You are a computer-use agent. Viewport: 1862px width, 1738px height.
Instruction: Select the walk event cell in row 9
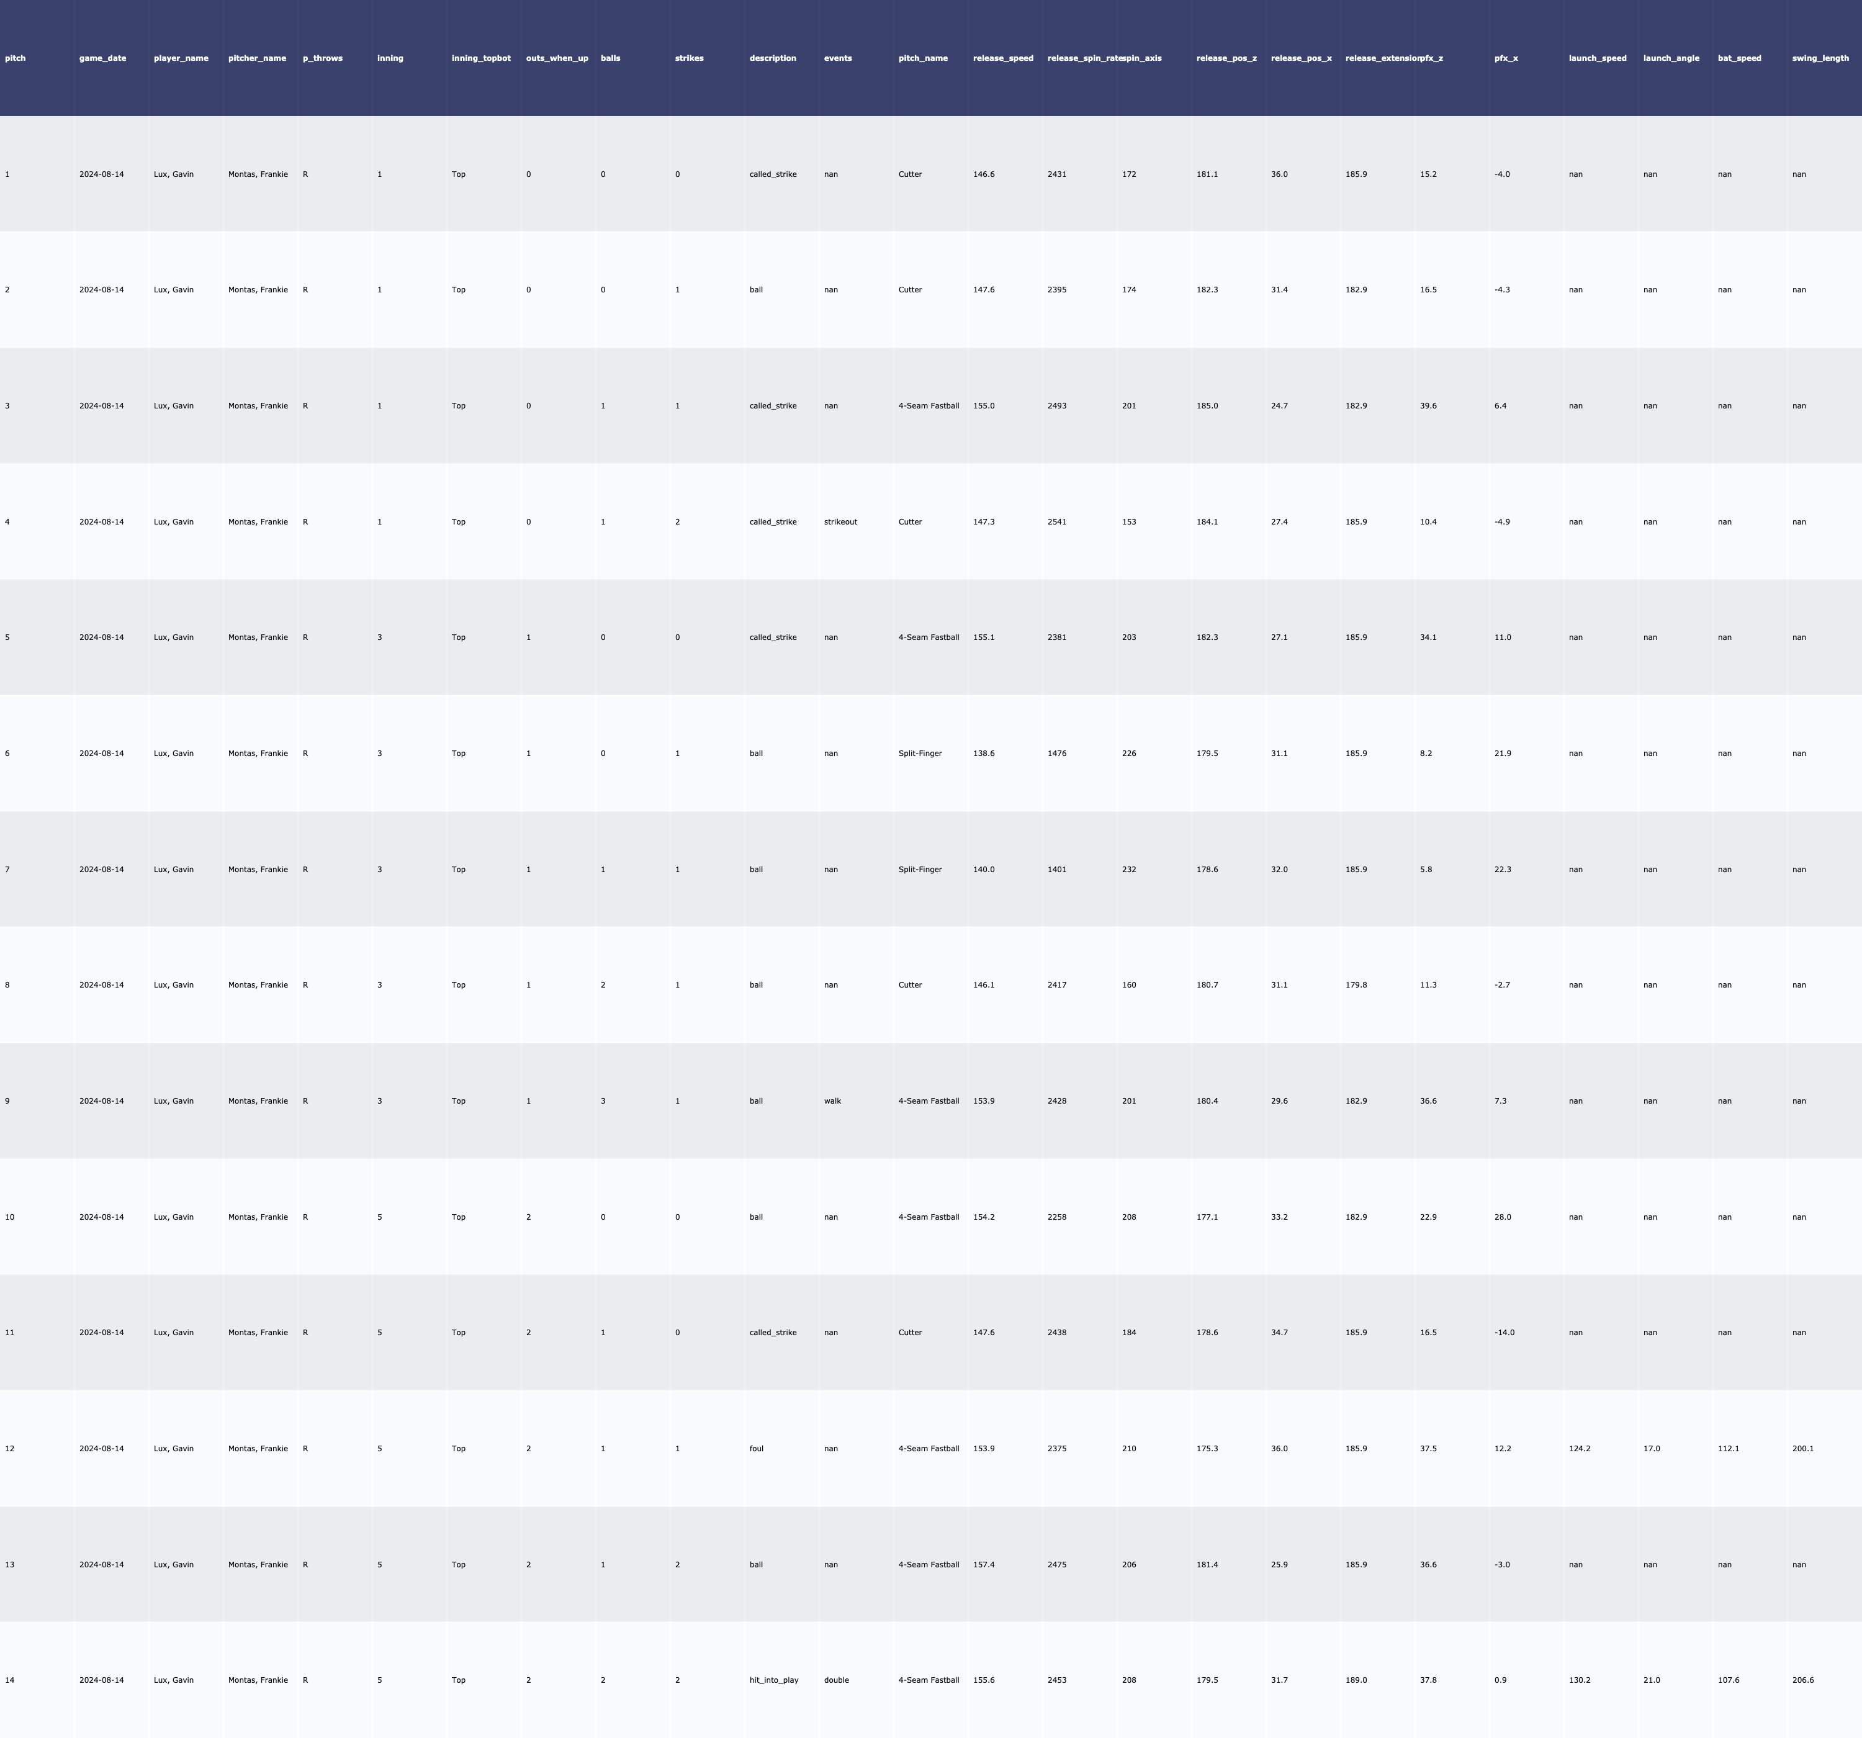(x=832, y=1101)
